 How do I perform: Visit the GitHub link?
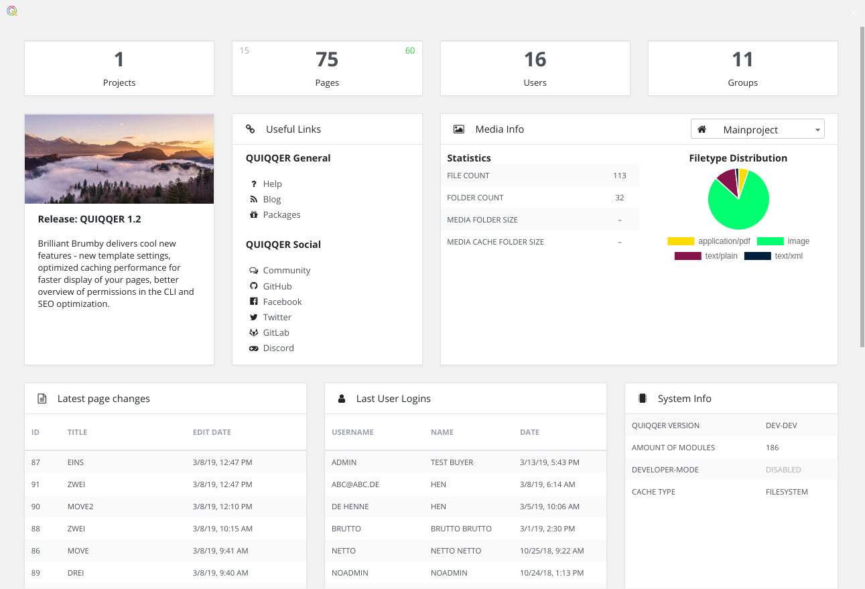tap(277, 286)
